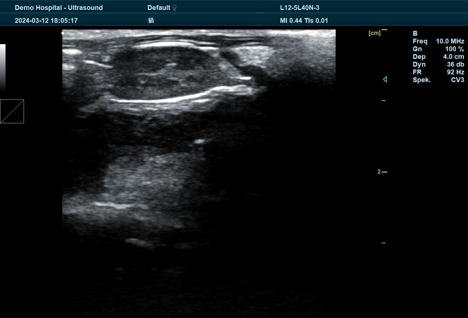Click the 猫 patient species label
468x318 pixels.
coord(151,21)
